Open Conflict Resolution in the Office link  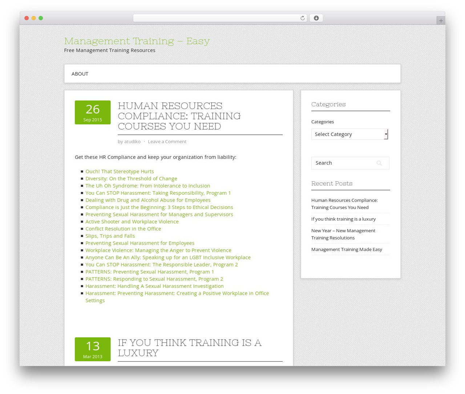pos(123,229)
